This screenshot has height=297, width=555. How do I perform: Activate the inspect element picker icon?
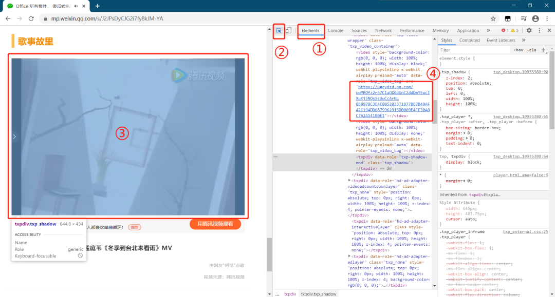pyautogui.click(x=279, y=30)
